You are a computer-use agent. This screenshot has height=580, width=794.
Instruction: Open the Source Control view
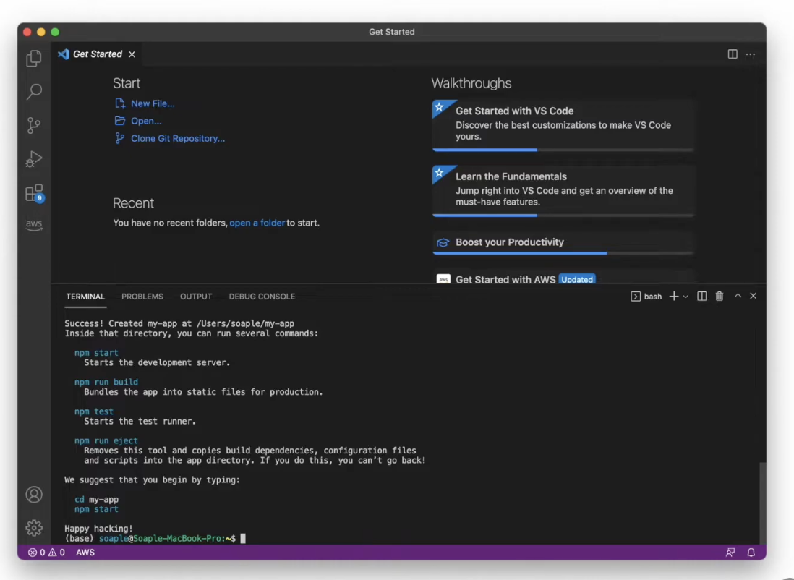[34, 125]
